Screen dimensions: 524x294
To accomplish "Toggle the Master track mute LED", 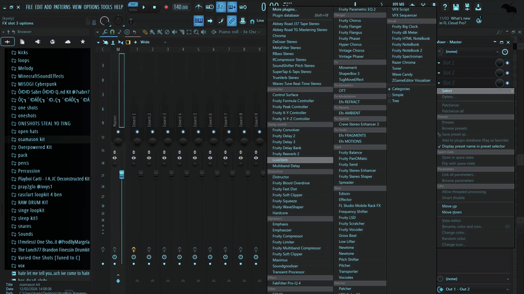I will (118, 132).
